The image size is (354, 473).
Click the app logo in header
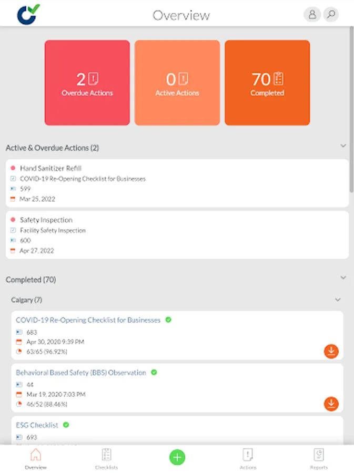pos(28,14)
